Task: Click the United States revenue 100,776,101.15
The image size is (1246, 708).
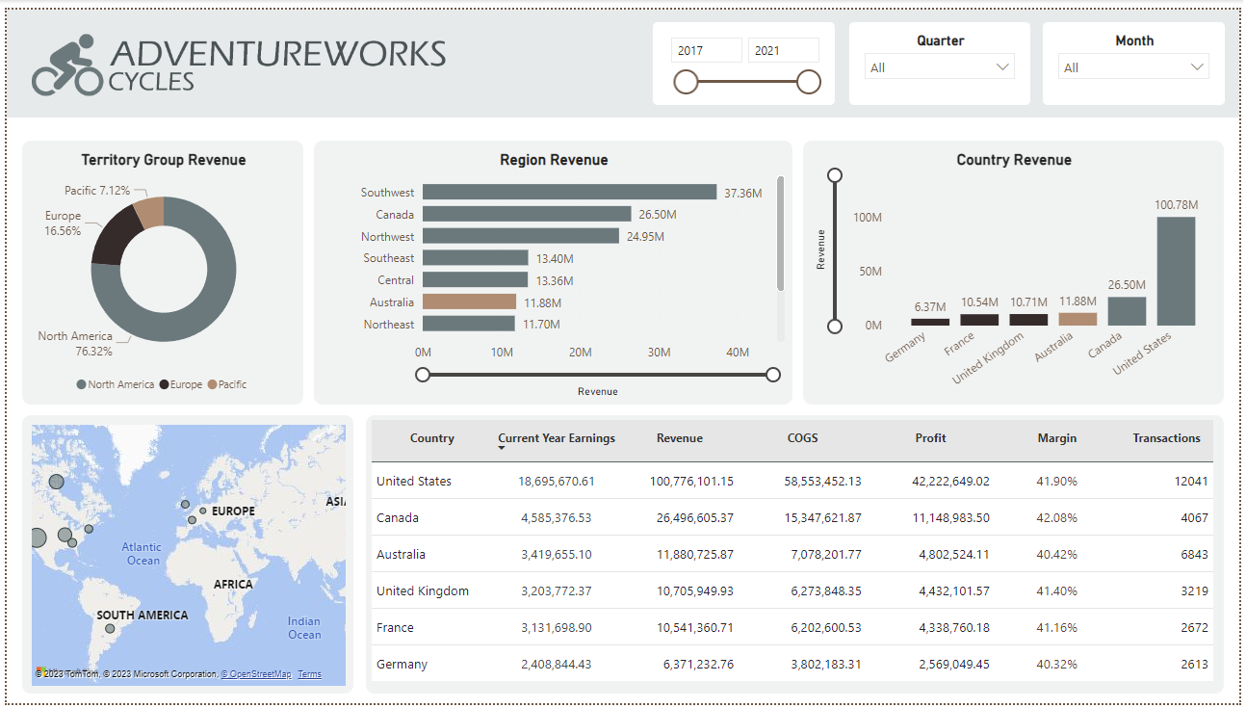Action: coord(691,481)
